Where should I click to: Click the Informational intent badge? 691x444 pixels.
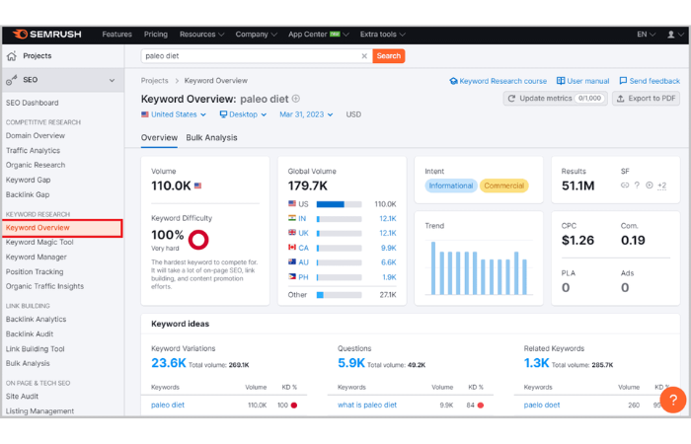[451, 185]
